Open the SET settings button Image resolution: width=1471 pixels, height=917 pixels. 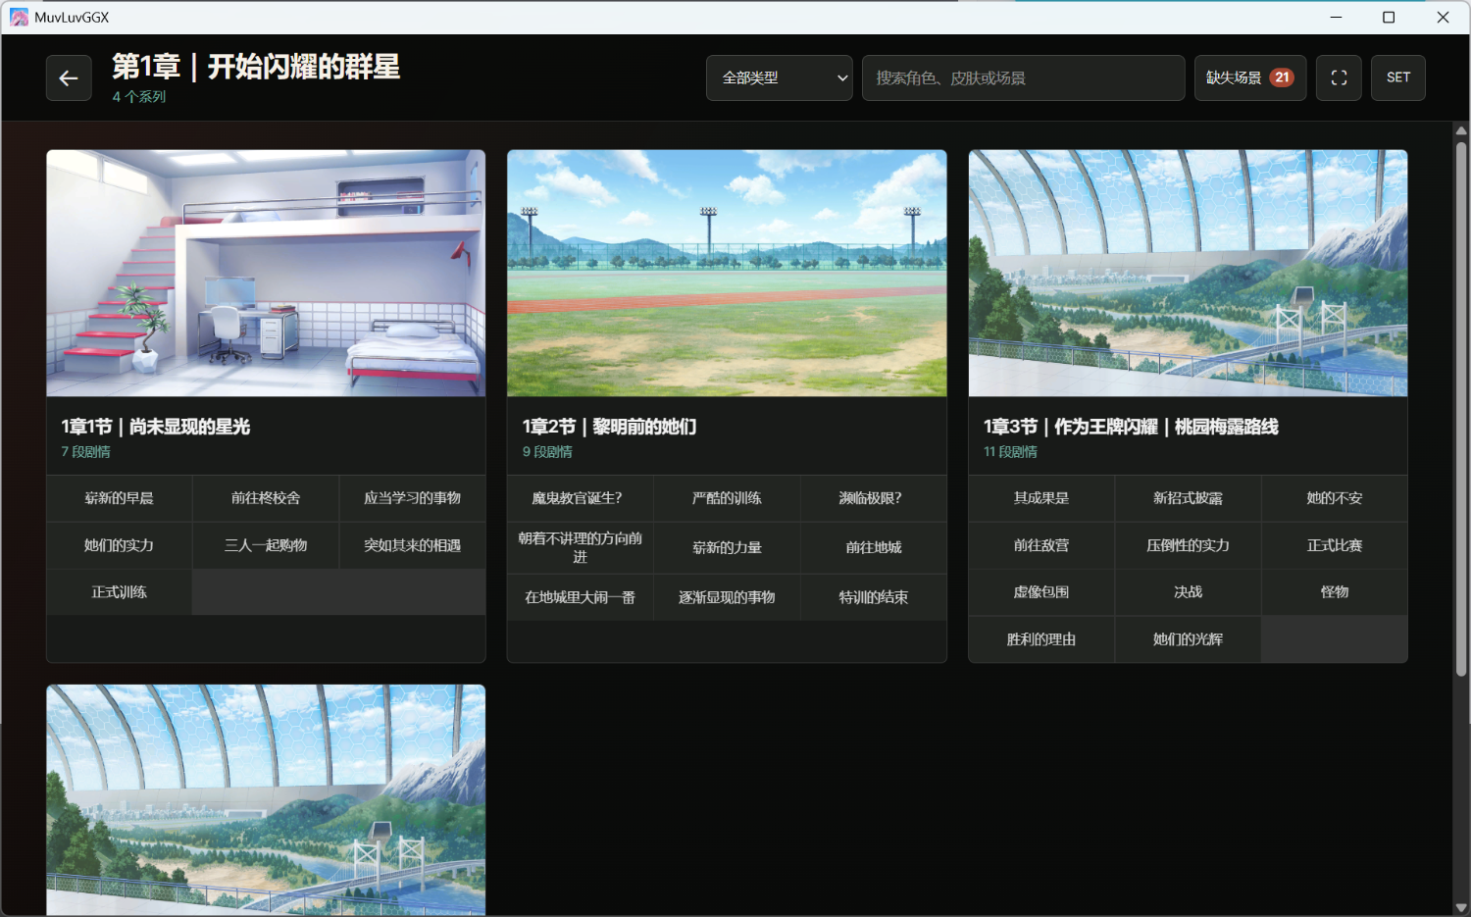(x=1398, y=77)
